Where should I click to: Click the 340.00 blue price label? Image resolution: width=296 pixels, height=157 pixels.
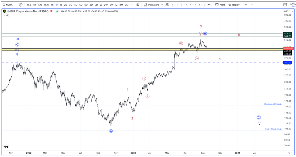click(287, 62)
